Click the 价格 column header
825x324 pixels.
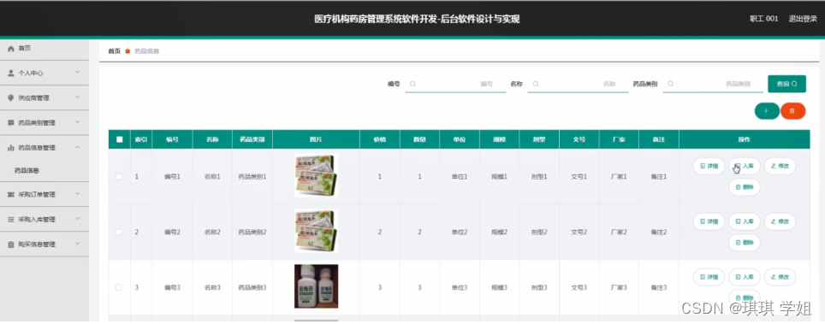pyautogui.click(x=379, y=139)
